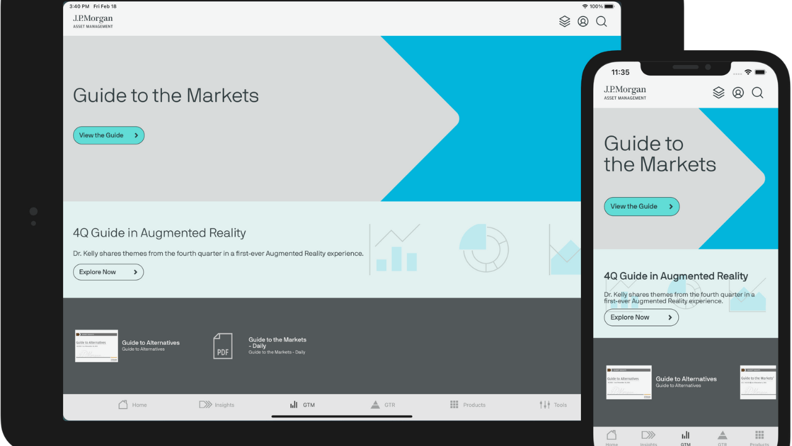Open the Guide to Alternatives title link on the tablet
Viewport: 792px width, 446px height.
coord(151,343)
